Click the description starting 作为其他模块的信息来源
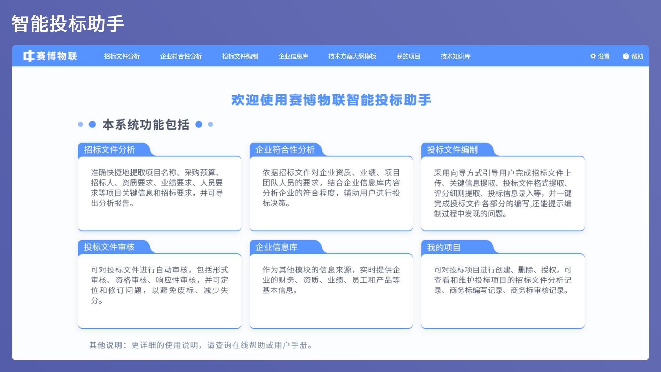 pyautogui.click(x=331, y=280)
